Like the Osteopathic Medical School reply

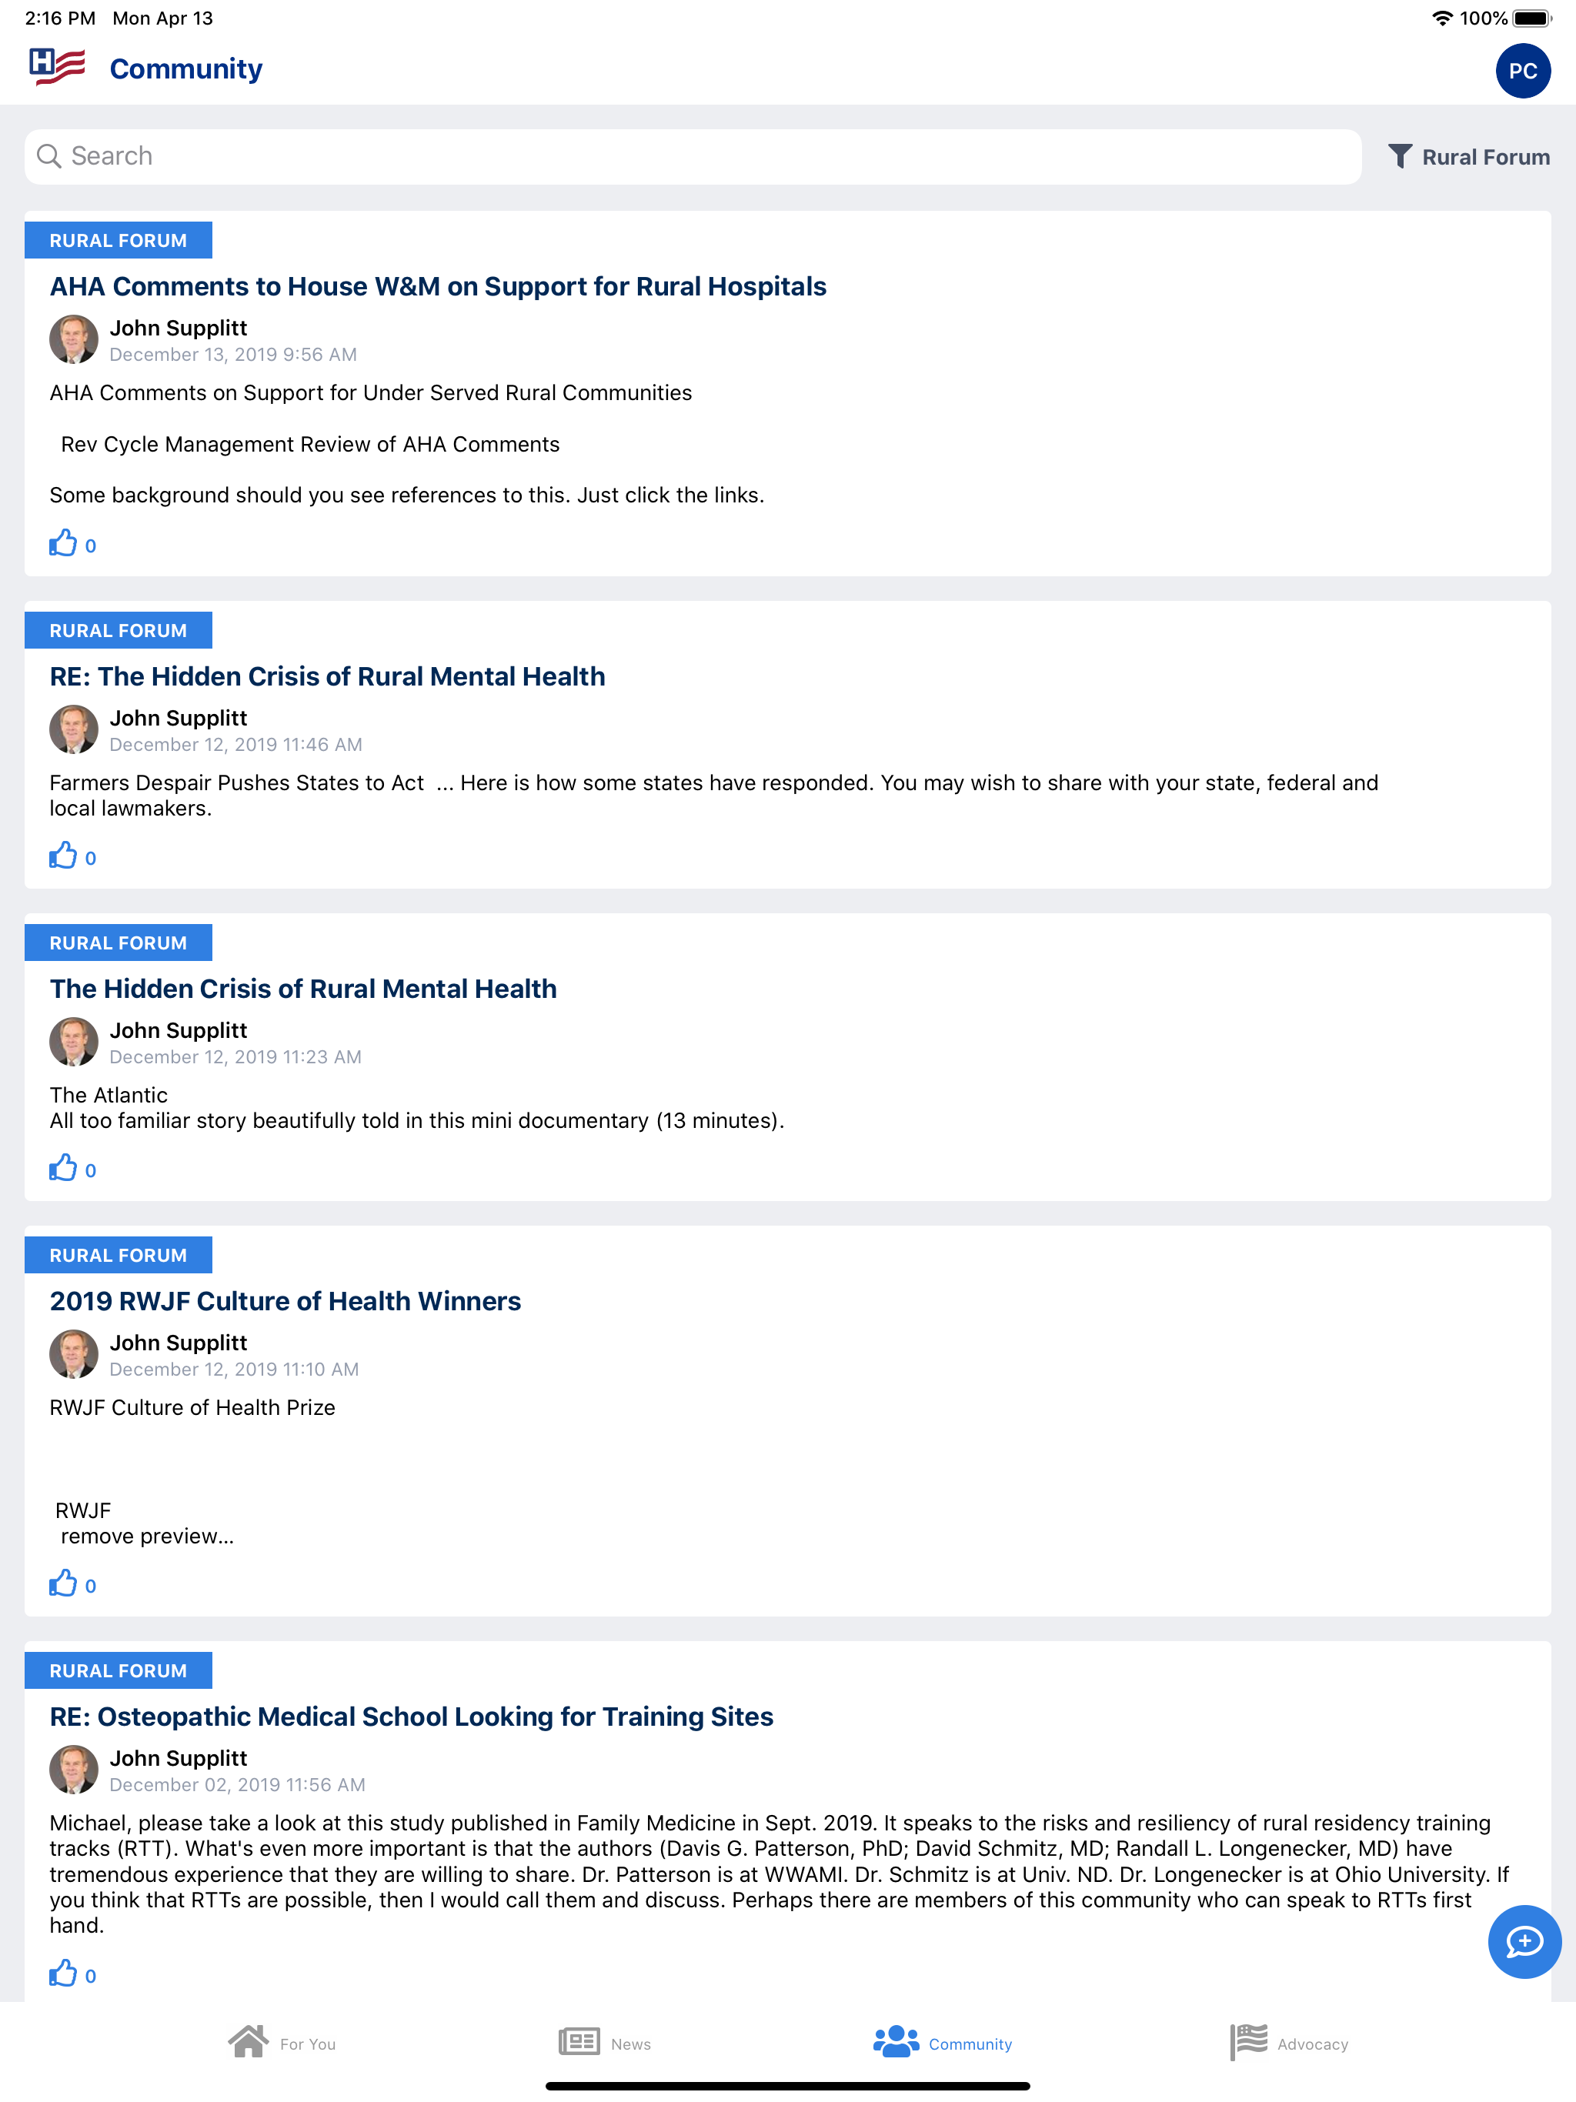click(63, 1974)
